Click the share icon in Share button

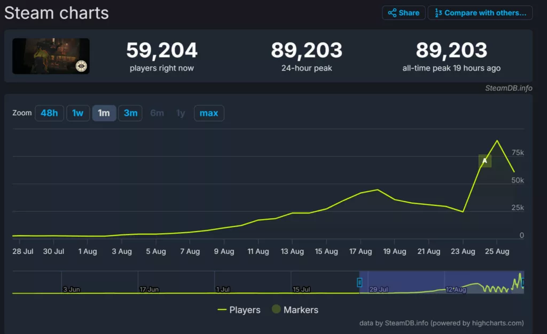[392, 13]
